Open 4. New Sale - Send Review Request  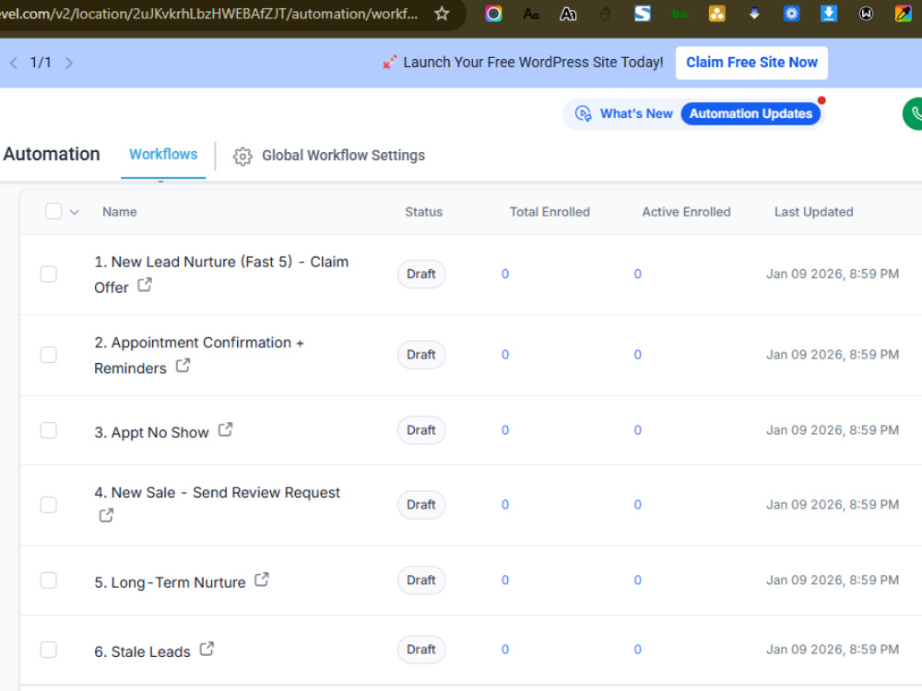pyautogui.click(x=217, y=492)
